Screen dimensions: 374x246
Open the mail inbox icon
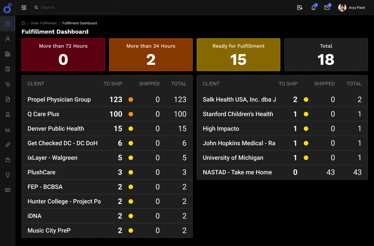(x=327, y=8)
